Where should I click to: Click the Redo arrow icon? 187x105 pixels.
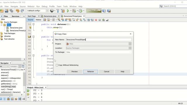pyautogui.click(x=22, y=11)
